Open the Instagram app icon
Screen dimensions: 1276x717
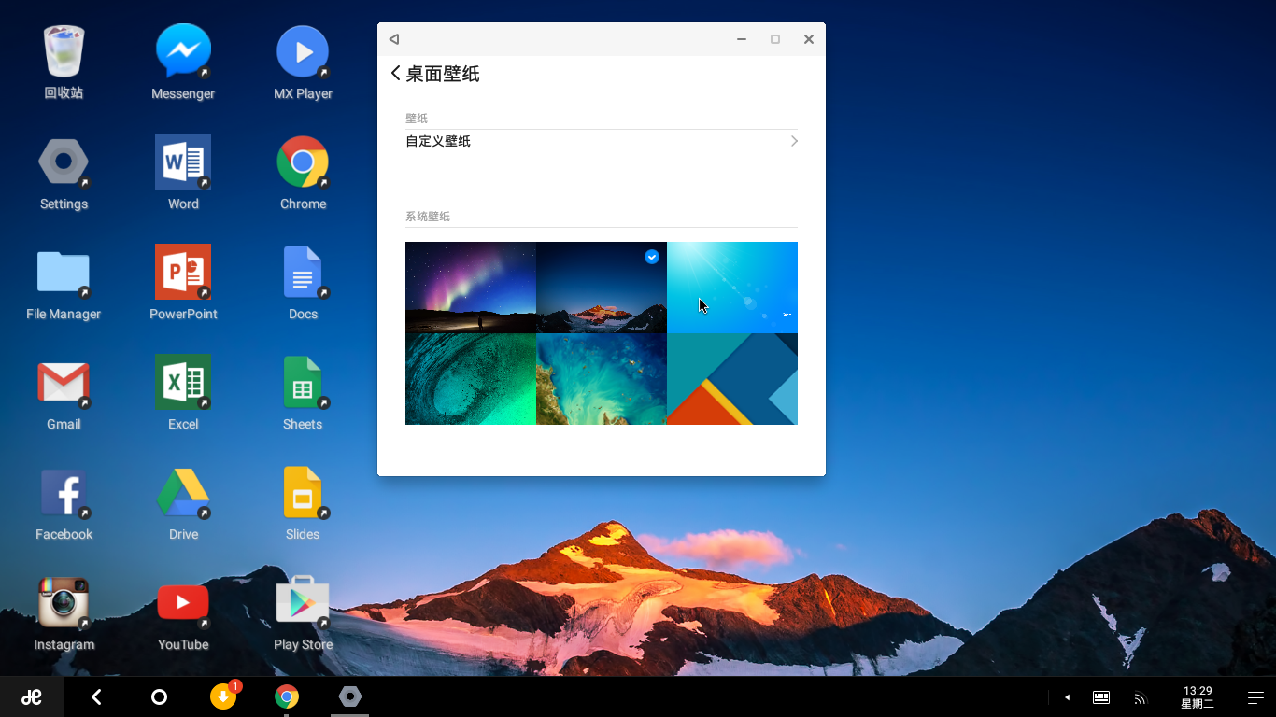click(x=64, y=603)
